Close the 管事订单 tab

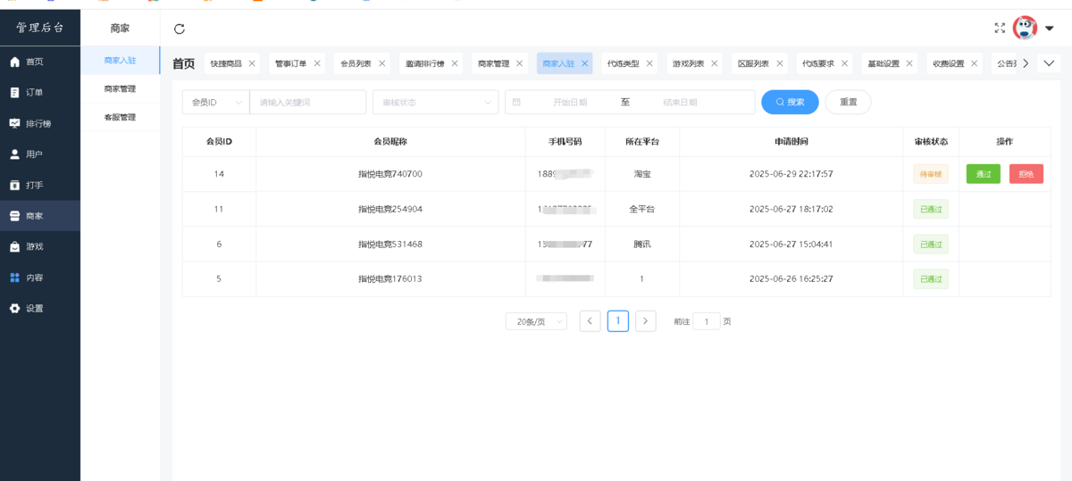click(x=317, y=63)
